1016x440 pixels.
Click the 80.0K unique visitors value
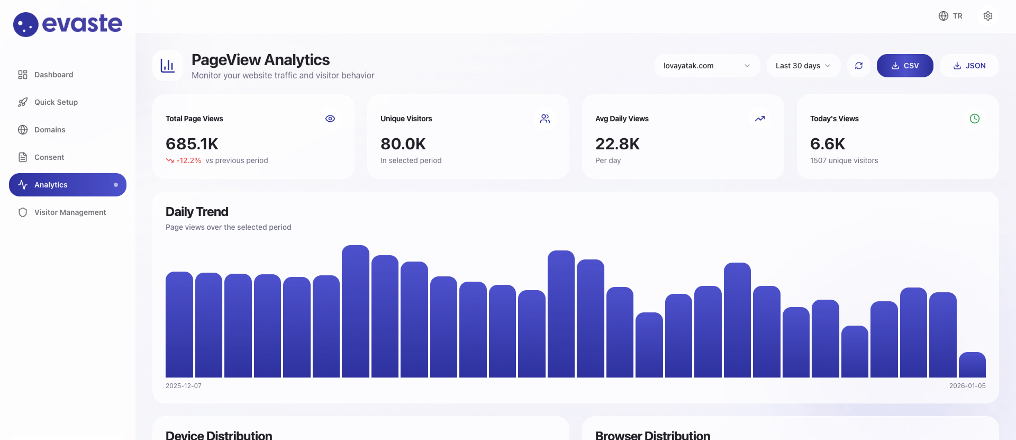tap(403, 143)
